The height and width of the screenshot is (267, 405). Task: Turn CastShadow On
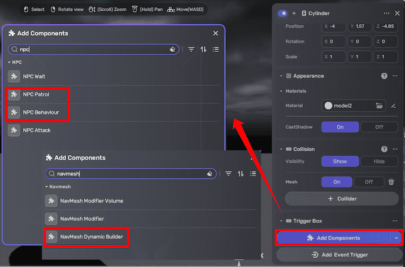[x=340, y=127]
